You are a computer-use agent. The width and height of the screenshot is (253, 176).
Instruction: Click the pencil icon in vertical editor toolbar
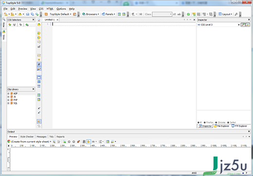click(39, 64)
